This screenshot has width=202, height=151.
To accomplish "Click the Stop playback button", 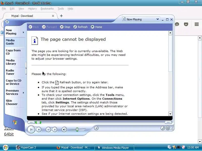I will tap(39, 130).
